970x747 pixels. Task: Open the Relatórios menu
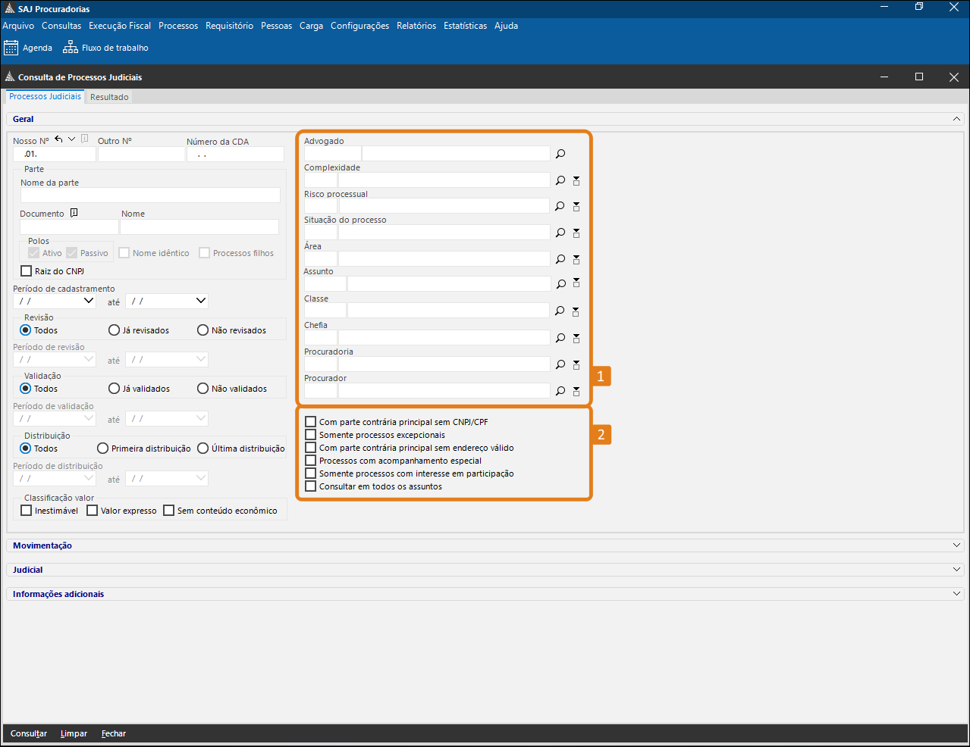pos(416,26)
